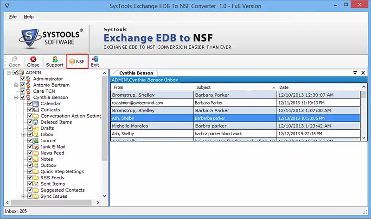Viewport: 371px width, 219px height.
Task: Select the barbra parker blood work email
Action: (236, 134)
